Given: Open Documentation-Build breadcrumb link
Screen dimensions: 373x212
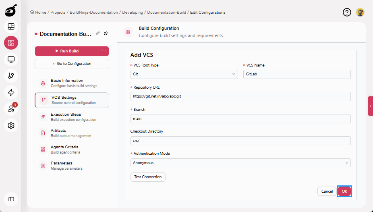Looking at the screenshot, I should (166, 12).
